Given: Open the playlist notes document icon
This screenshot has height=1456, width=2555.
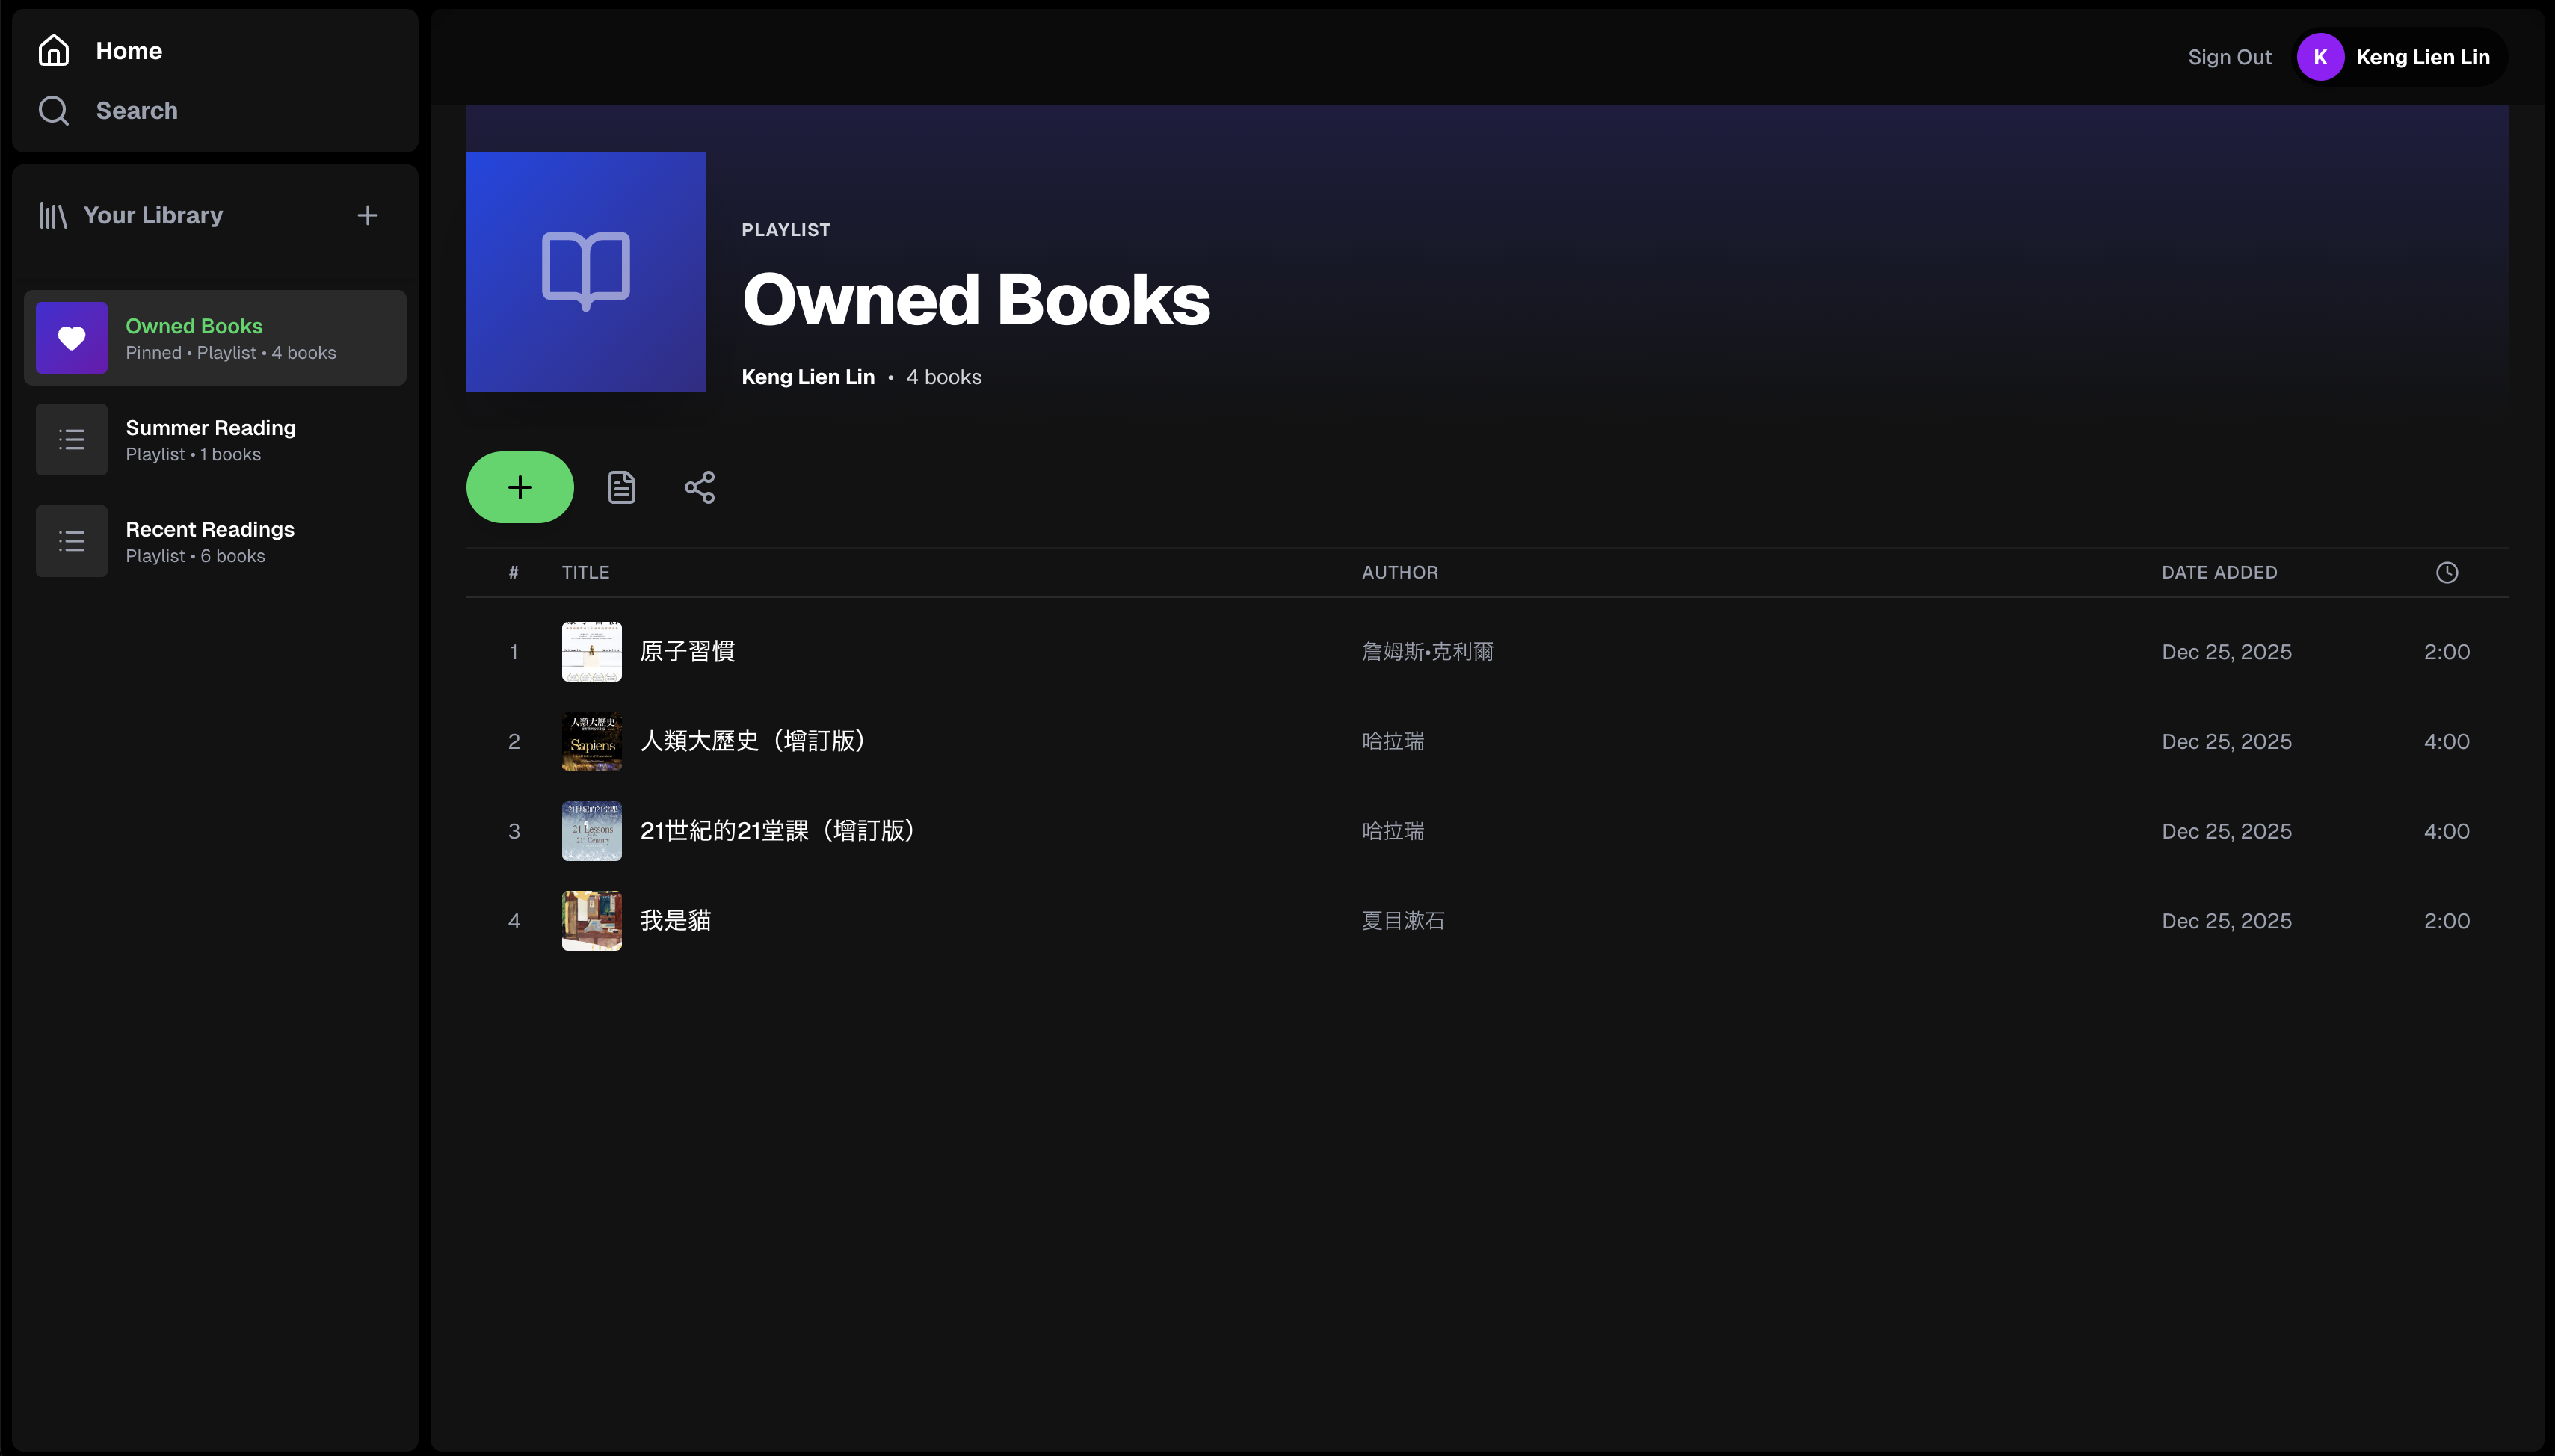Looking at the screenshot, I should pos(621,487).
